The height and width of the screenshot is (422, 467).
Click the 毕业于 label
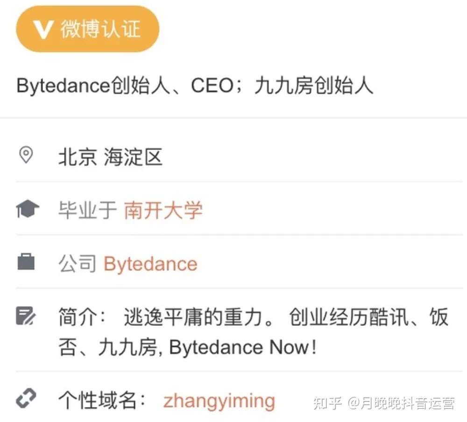click(x=87, y=210)
